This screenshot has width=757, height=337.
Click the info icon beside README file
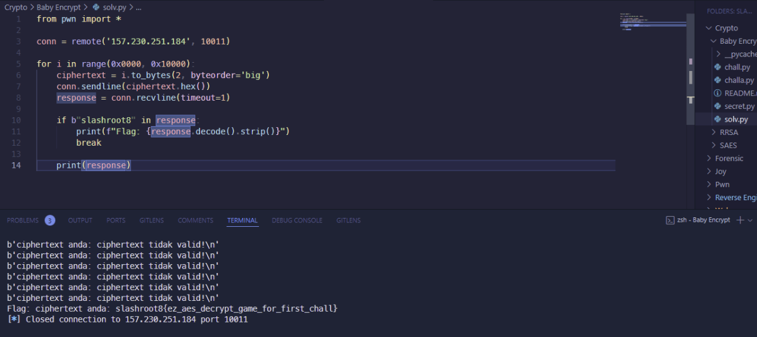click(717, 93)
